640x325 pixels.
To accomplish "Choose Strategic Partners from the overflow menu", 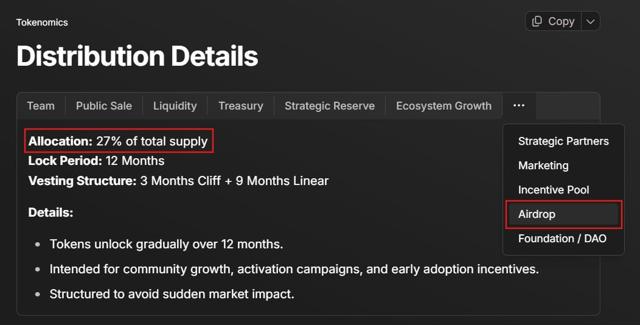I will 563,141.
